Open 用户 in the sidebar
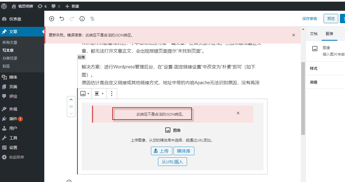 click(x=22, y=128)
